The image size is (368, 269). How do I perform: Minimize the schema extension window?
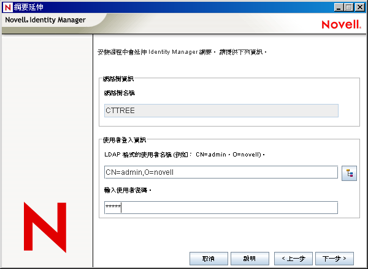click(x=339, y=7)
